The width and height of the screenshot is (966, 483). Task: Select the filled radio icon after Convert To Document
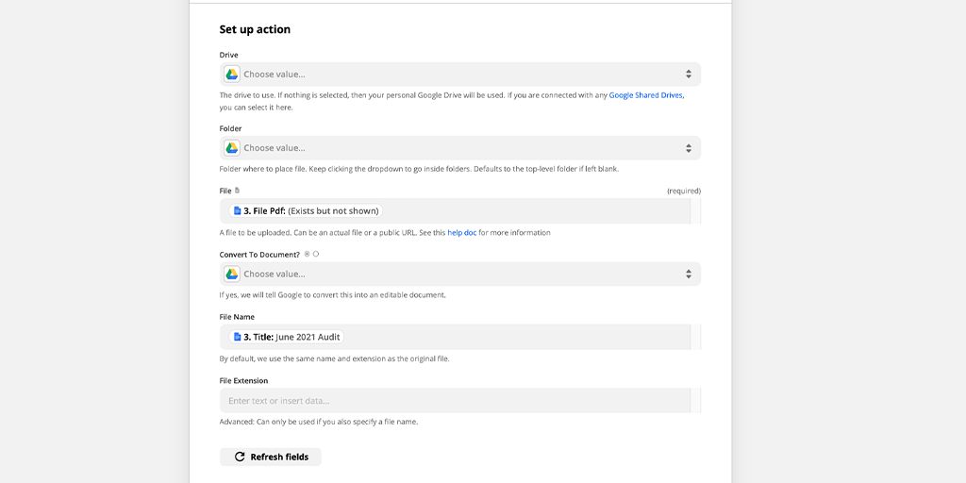[x=307, y=254]
